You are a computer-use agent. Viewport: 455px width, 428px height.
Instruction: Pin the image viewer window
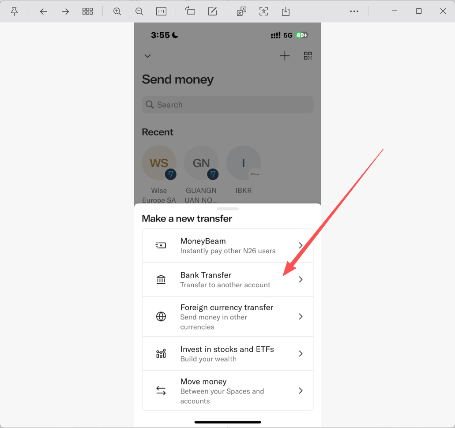(14, 11)
